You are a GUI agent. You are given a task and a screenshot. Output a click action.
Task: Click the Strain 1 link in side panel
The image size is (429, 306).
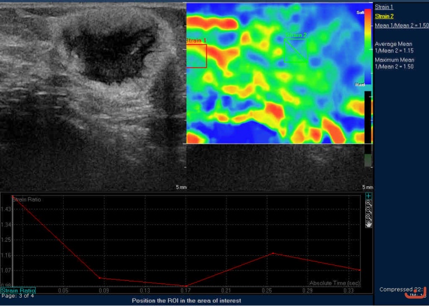[384, 7]
